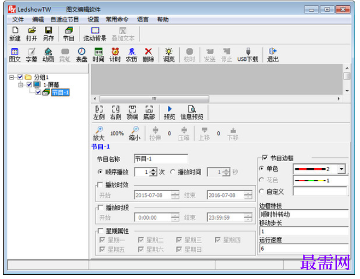The width and height of the screenshot is (360, 279).
Task: Increase the 顺序播放 count with the spinner
Action: [x=153, y=170]
